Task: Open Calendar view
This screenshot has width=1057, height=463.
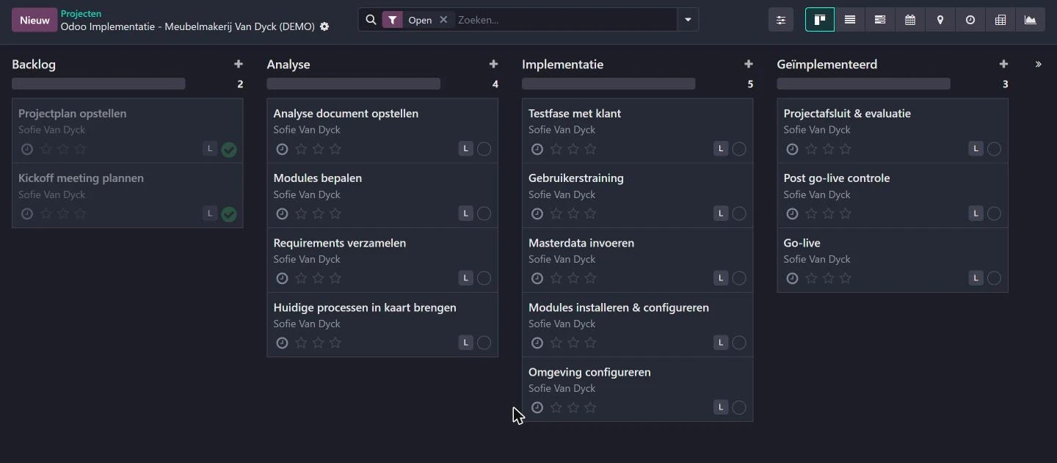Action: point(910,20)
